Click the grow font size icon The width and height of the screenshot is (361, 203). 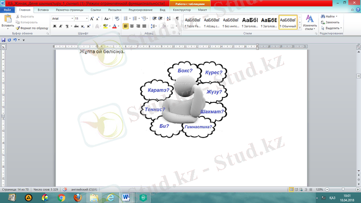[92, 19]
